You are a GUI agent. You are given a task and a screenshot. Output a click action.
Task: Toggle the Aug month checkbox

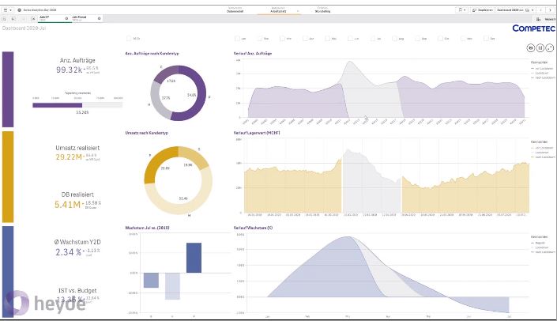tap(395, 39)
